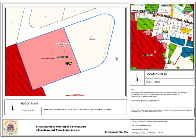Viewport: 196px width, 138px height.
Task: Click 'This is an electronically generated document' notice
Action: tap(162, 111)
